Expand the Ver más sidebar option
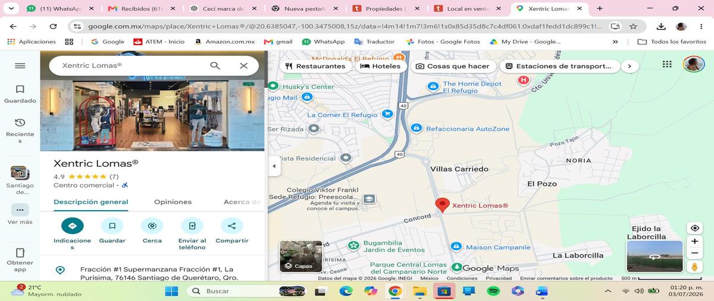 (x=20, y=214)
